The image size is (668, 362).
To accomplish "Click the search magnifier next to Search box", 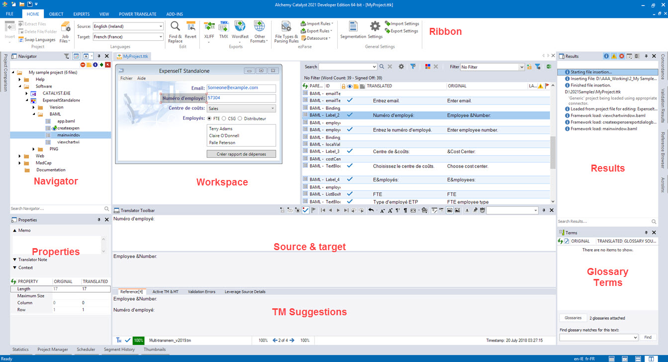I will tap(382, 67).
